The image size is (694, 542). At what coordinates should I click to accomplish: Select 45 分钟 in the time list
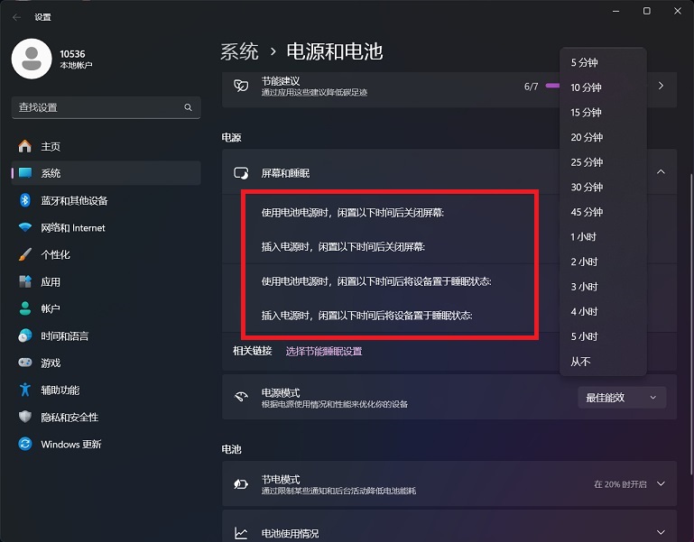tap(603, 212)
